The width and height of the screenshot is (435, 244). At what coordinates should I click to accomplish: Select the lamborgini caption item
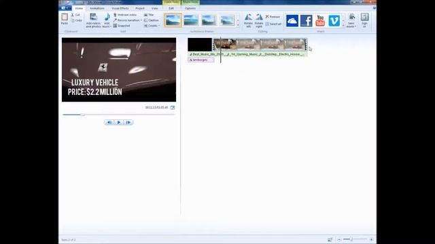(x=201, y=60)
